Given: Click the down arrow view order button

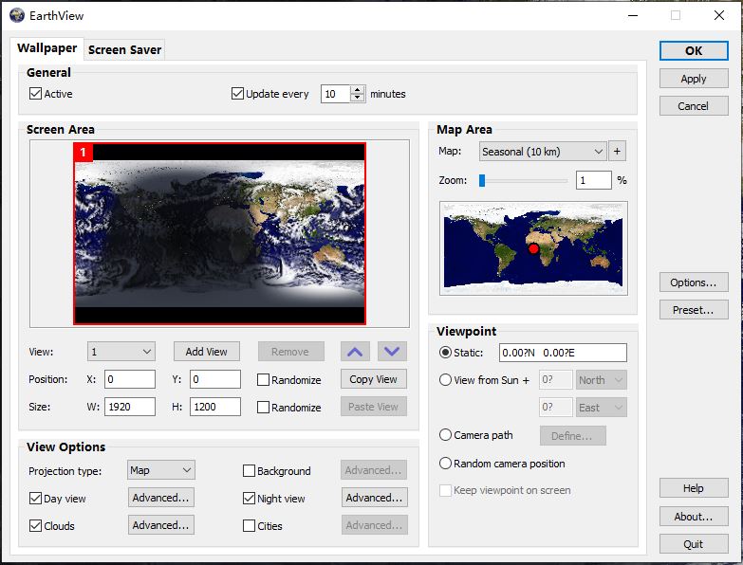Looking at the screenshot, I should click(x=392, y=352).
